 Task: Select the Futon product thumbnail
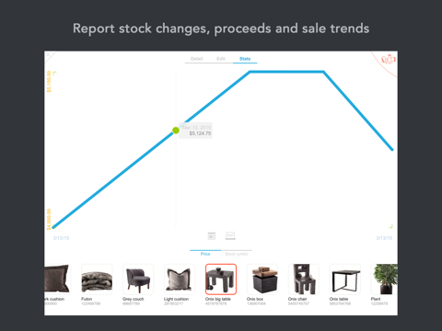(x=97, y=280)
